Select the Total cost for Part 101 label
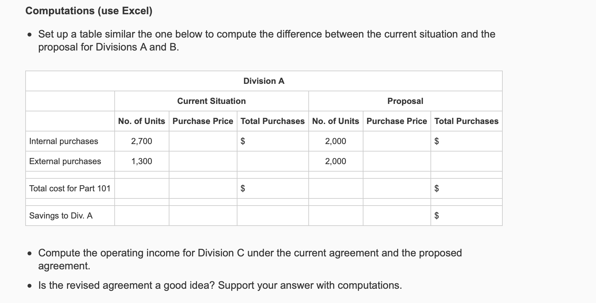596x303 pixels. pyautogui.click(x=70, y=188)
